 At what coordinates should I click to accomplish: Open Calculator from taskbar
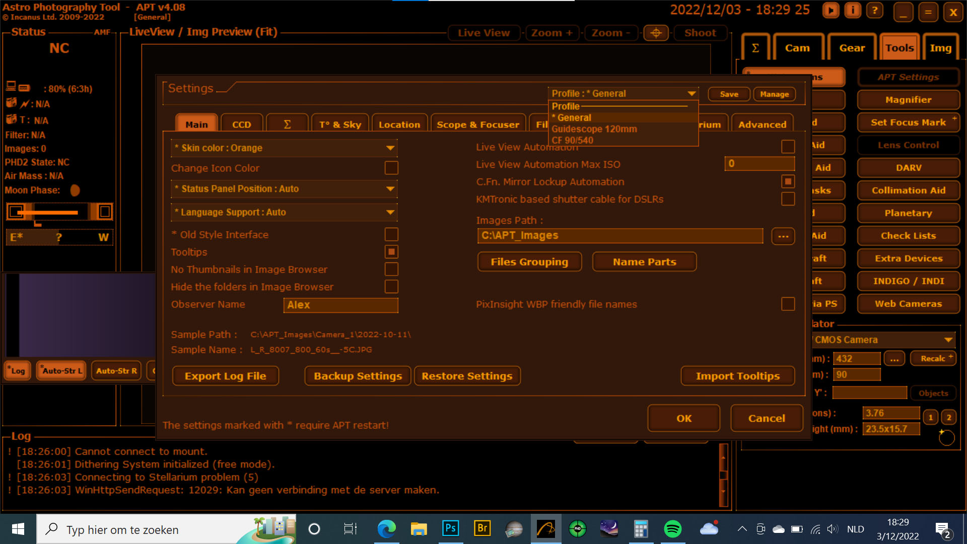click(x=641, y=529)
